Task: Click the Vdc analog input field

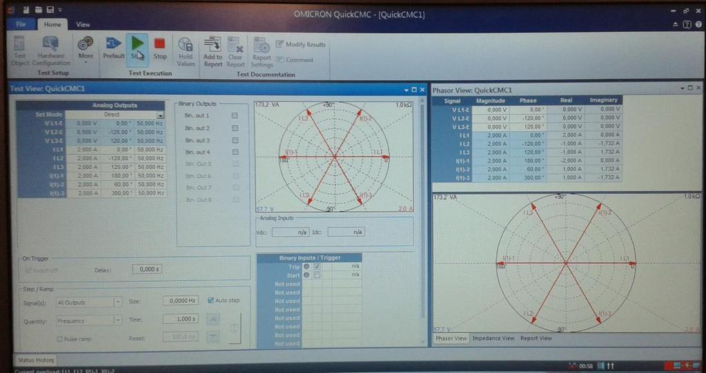Action: pyautogui.click(x=291, y=232)
